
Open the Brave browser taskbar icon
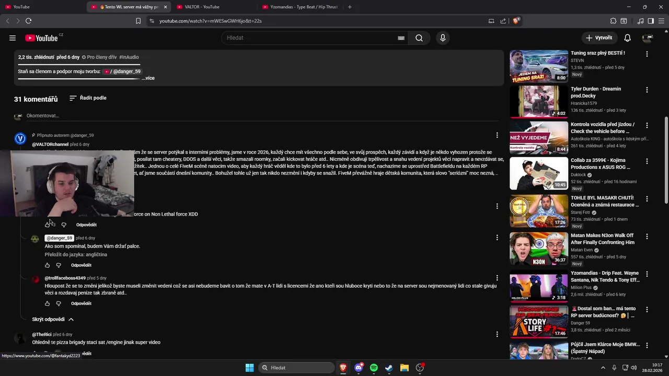pyautogui.click(x=343, y=368)
